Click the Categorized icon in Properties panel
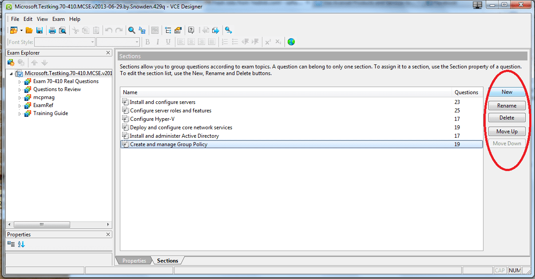 [x=11, y=244]
